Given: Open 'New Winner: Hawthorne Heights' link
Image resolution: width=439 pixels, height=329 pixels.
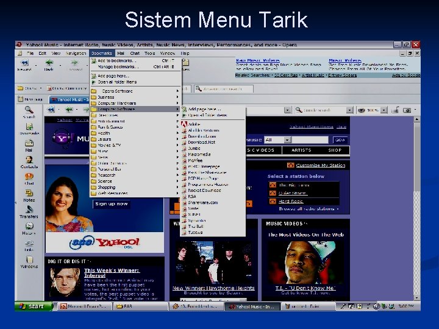Looking at the screenshot, I should tap(213, 288).
